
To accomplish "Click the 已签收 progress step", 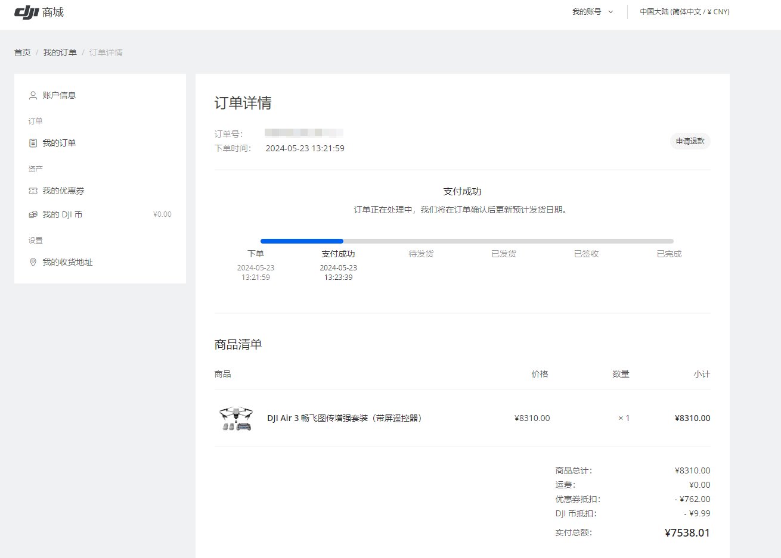I will 587,254.
